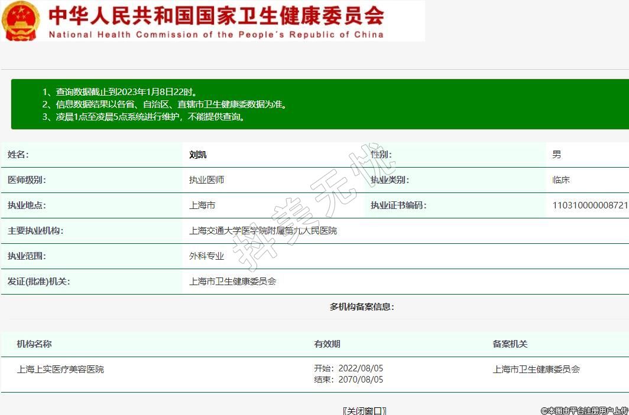Select the 医师级别 value 执业医师
Viewport: 629px width, 415px height.
(x=206, y=180)
